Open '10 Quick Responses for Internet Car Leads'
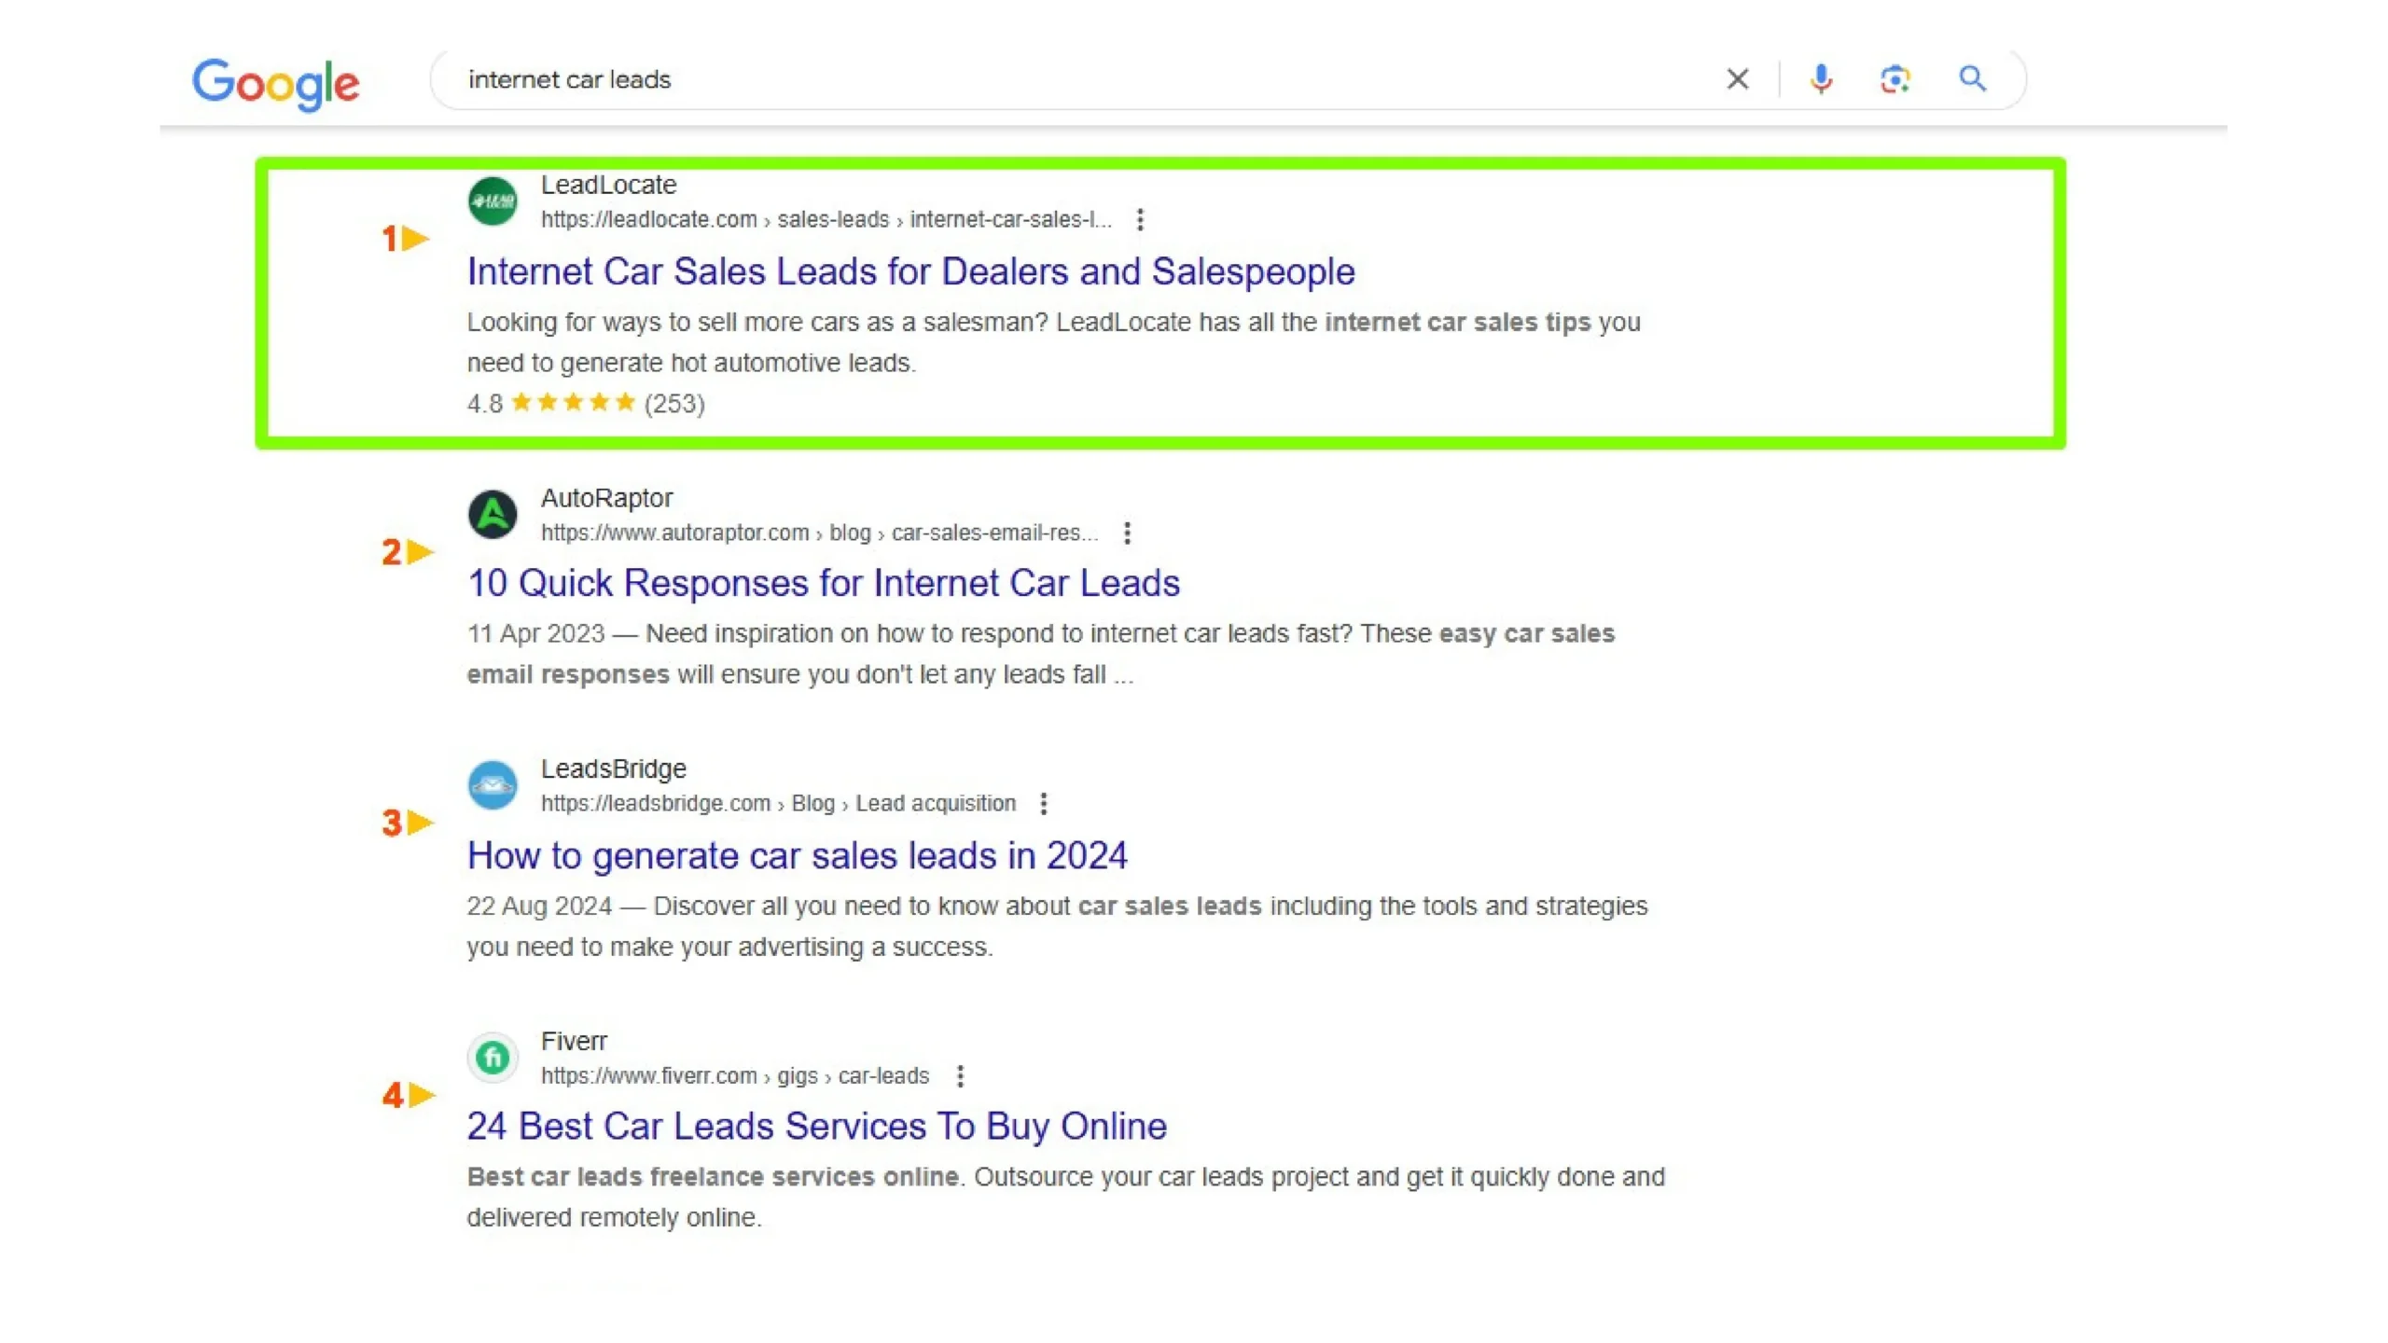2388x1343 pixels. click(x=823, y=583)
